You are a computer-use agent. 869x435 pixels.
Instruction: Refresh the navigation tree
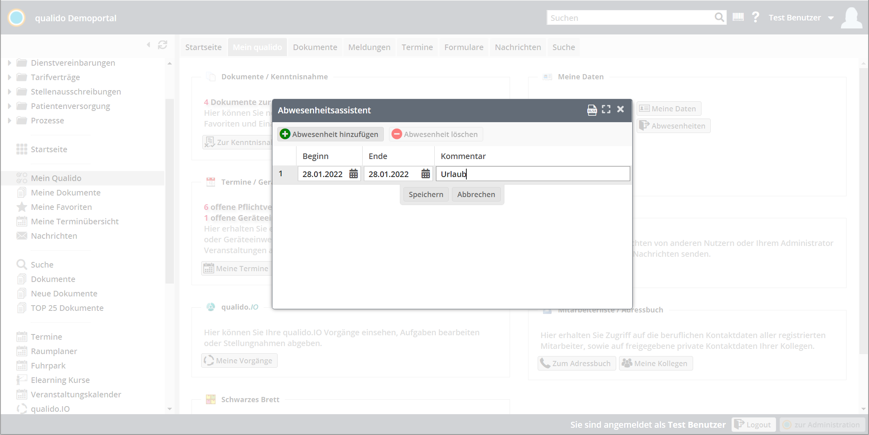162,45
